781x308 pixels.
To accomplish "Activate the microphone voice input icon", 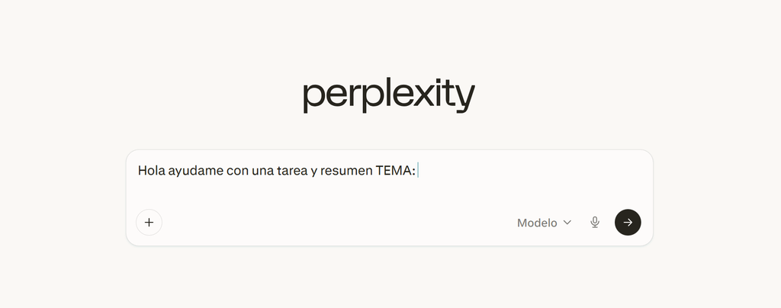I will pos(595,223).
